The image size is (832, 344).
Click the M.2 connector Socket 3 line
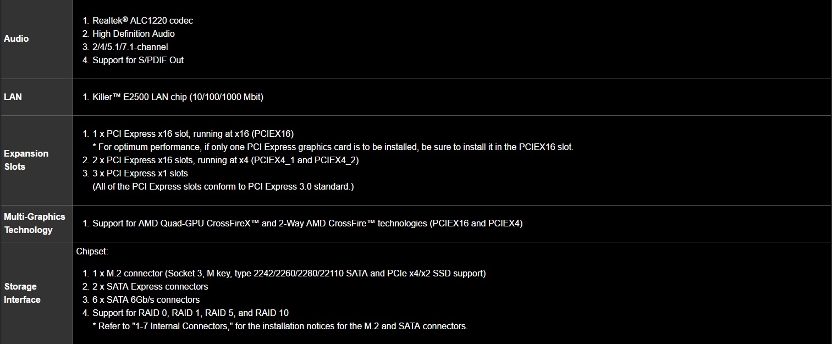[289, 274]
